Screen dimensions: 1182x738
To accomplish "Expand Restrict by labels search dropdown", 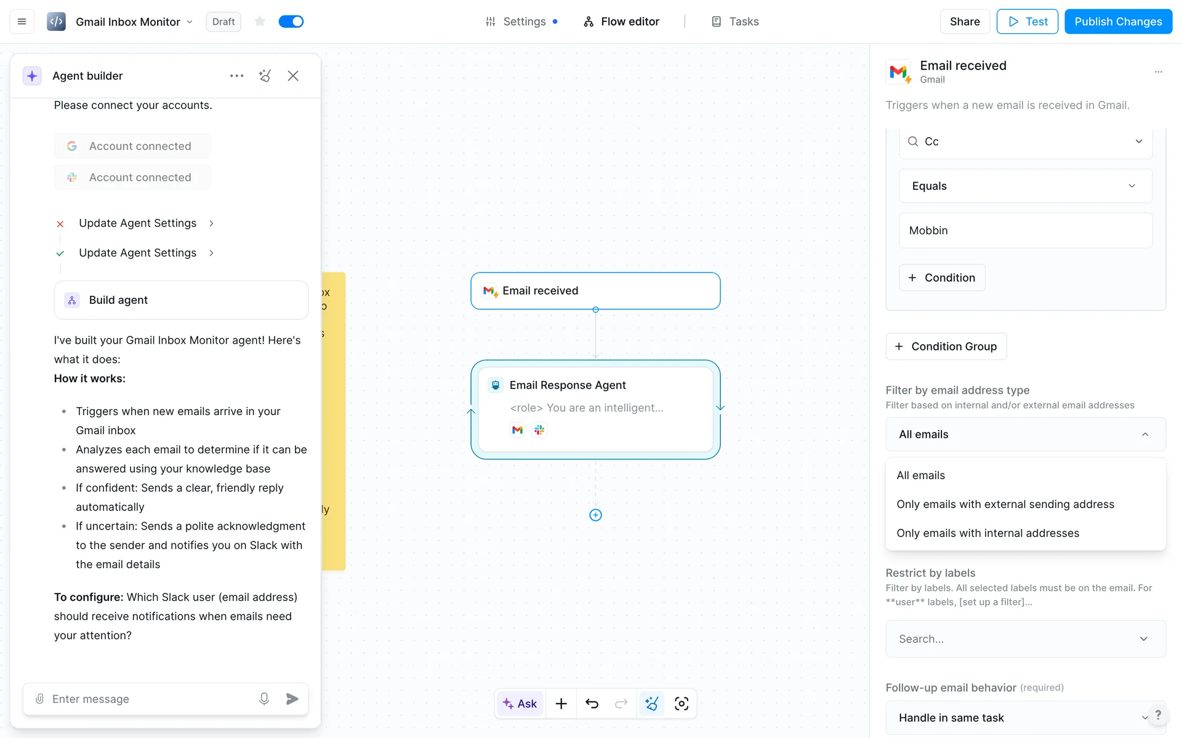I will (1025, 639).
